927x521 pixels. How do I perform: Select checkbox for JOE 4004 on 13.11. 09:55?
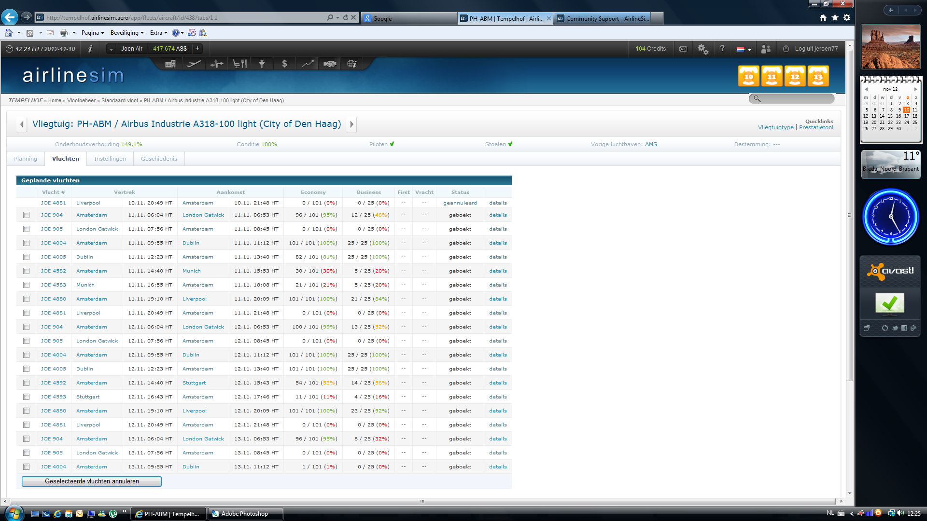coord(26,467)
